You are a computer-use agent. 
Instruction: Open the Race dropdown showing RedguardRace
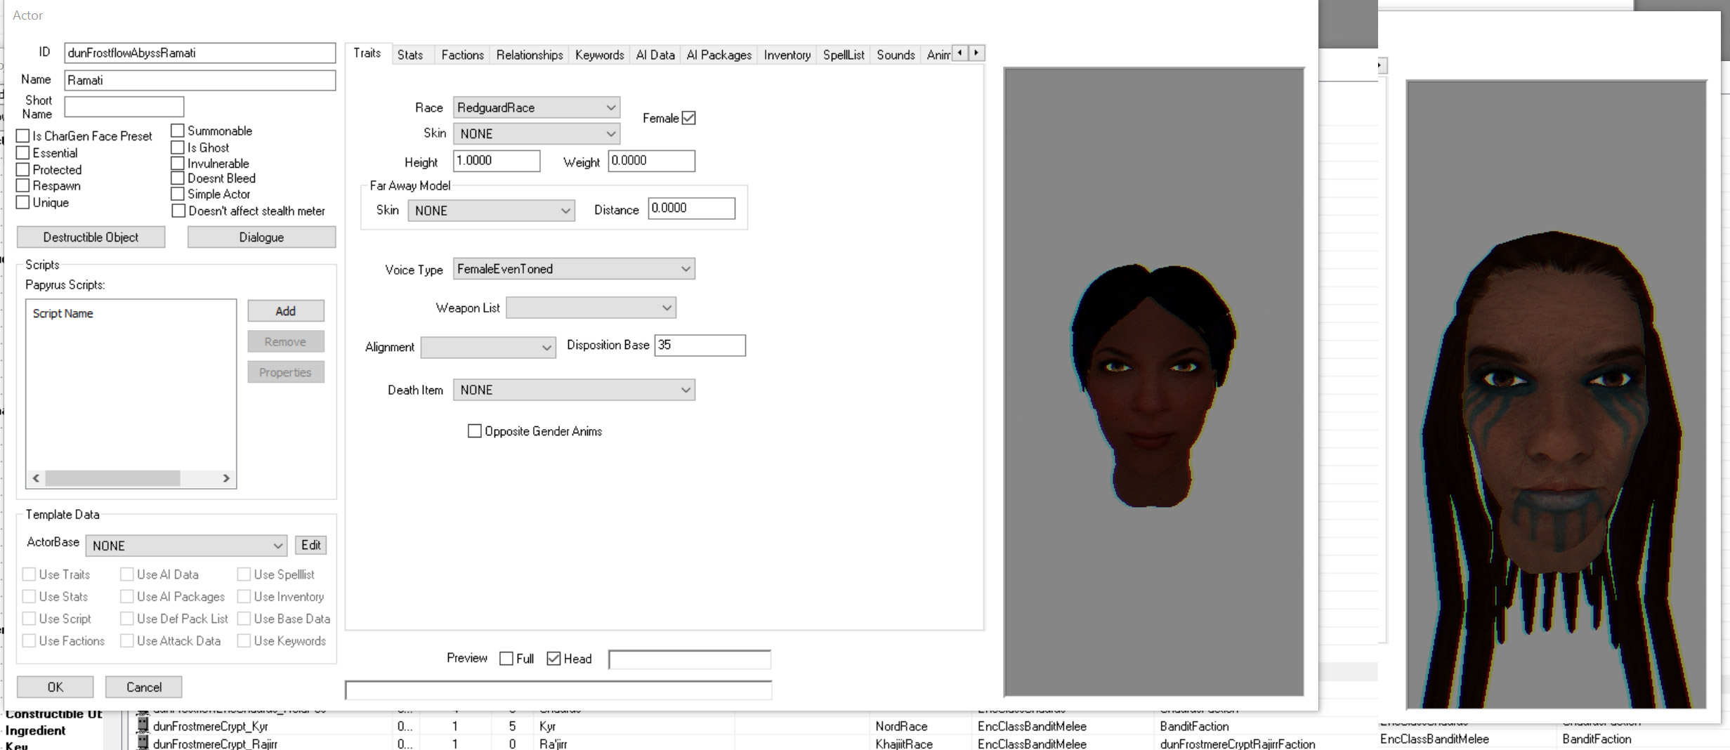point(536,107)
